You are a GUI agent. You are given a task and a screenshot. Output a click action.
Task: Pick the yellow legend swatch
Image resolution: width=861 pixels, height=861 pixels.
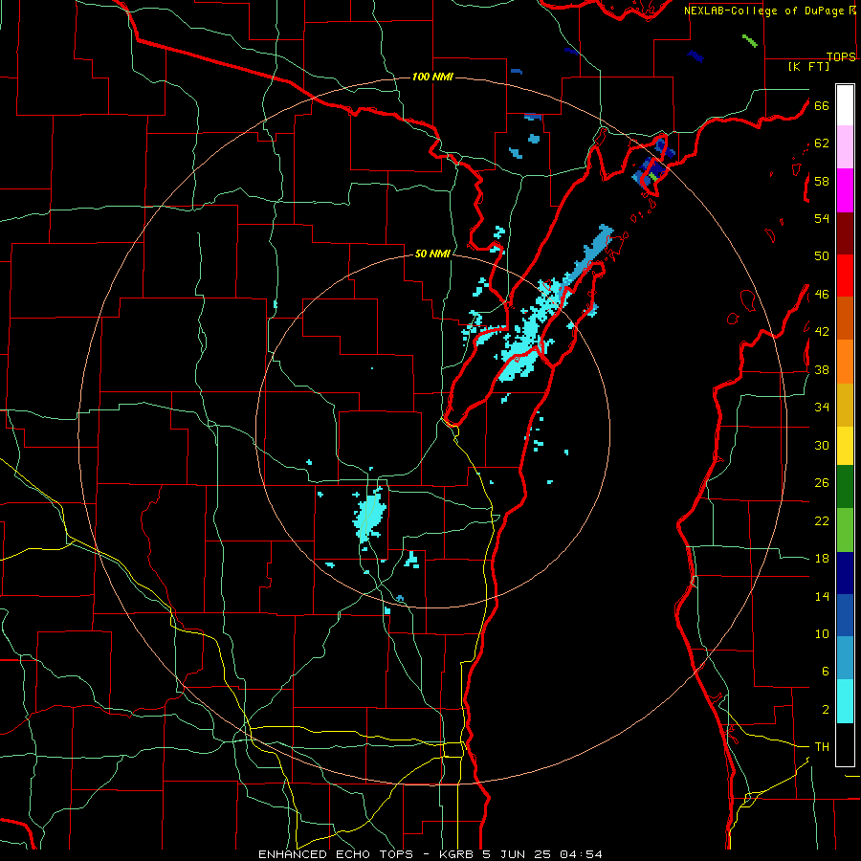[x=845, y=446]
